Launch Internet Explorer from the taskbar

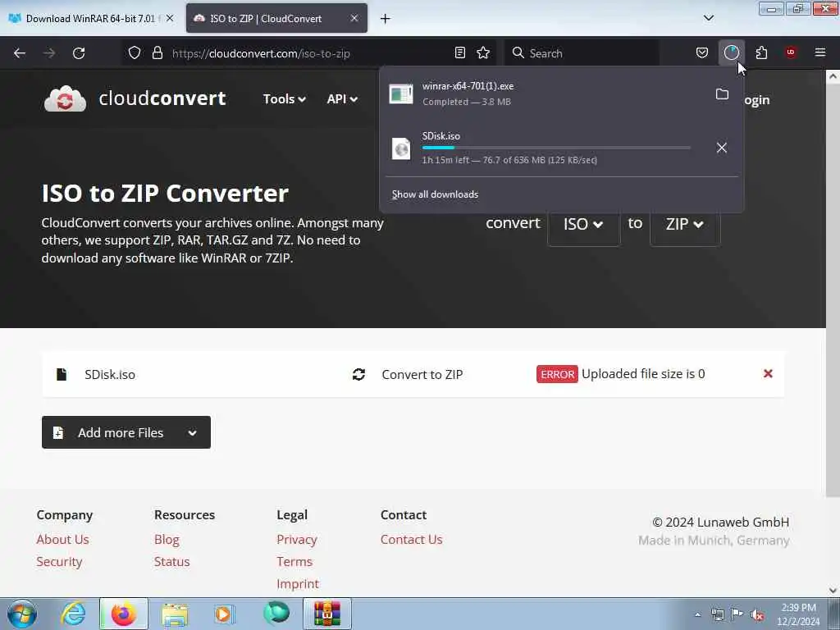tap(73, 614)
